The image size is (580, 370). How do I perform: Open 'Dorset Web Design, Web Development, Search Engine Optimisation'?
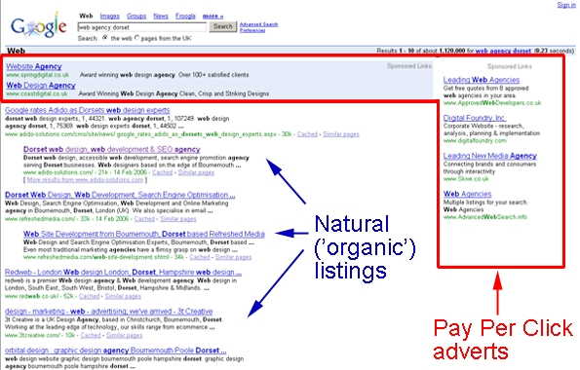pos(120,195)
